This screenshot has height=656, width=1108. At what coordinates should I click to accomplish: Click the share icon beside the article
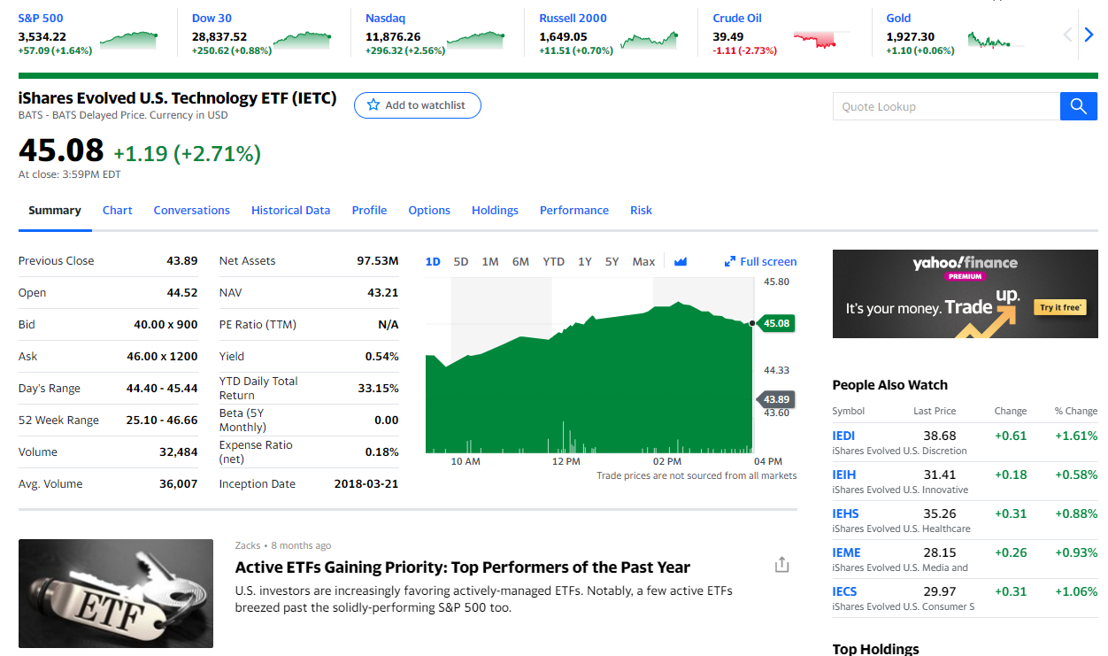781,565
